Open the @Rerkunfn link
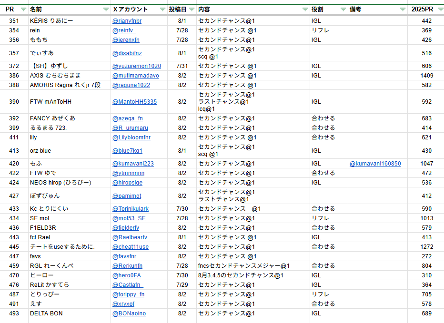 click(x=127, y=266)
